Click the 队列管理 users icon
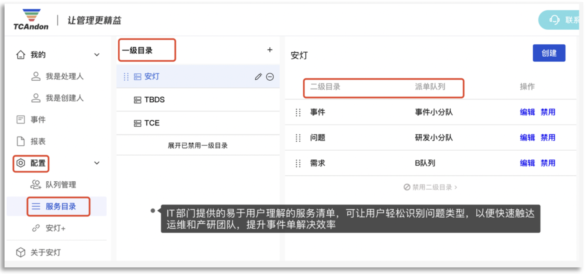 tap(36, 185)
